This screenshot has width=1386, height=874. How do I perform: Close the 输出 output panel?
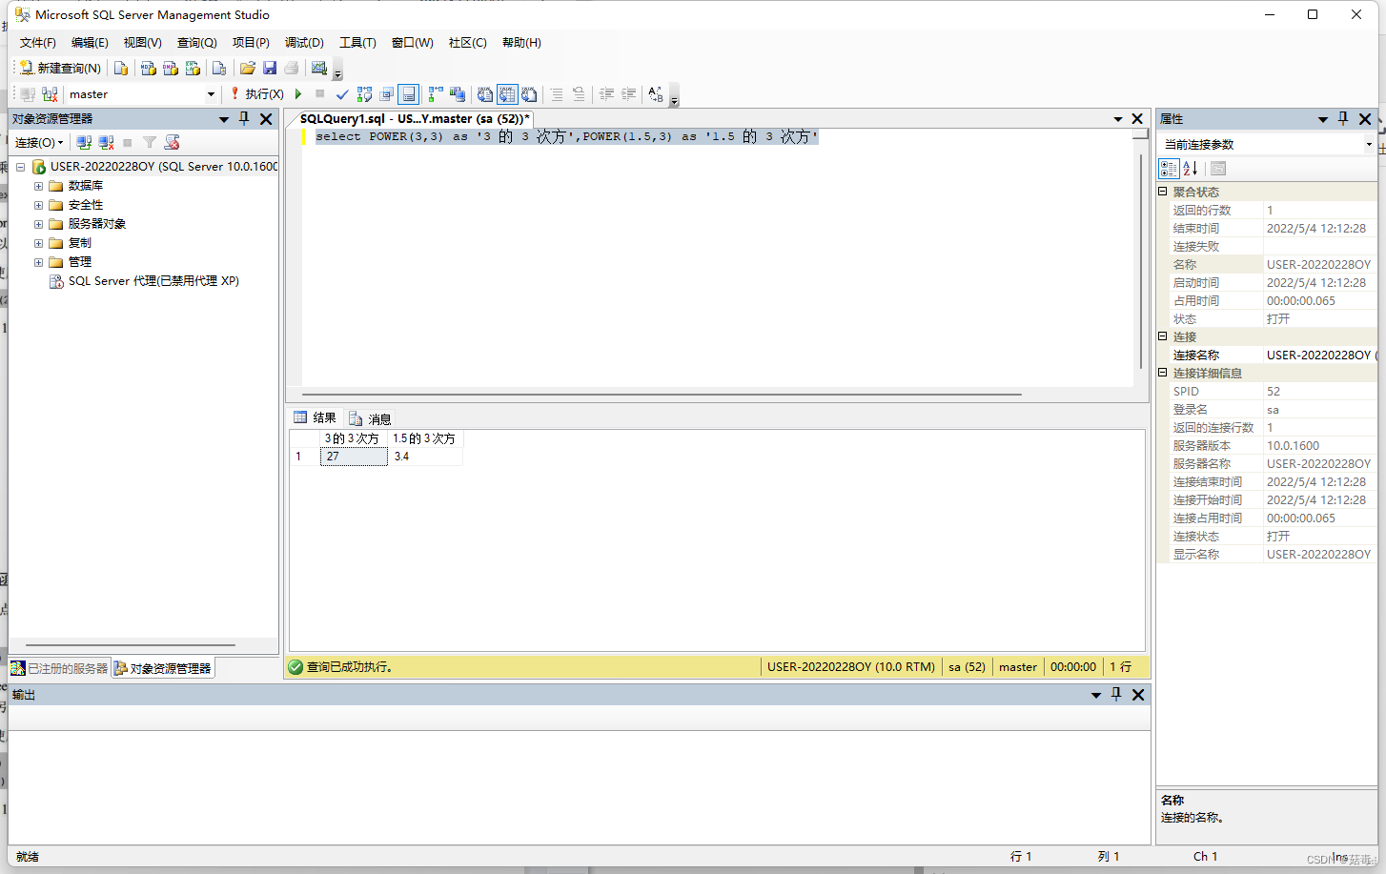(1138, 695)
